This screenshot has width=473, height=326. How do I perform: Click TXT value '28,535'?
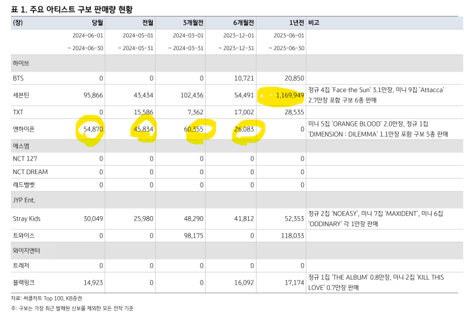click(294, 112)
